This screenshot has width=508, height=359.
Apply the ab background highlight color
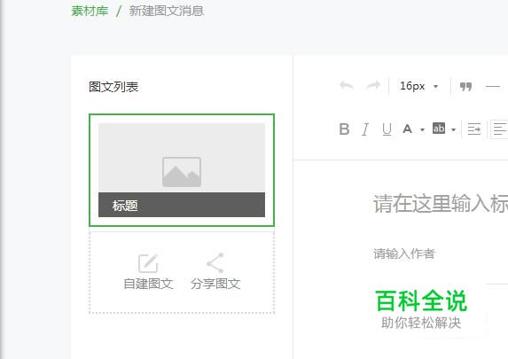click(x=439, y=129)
